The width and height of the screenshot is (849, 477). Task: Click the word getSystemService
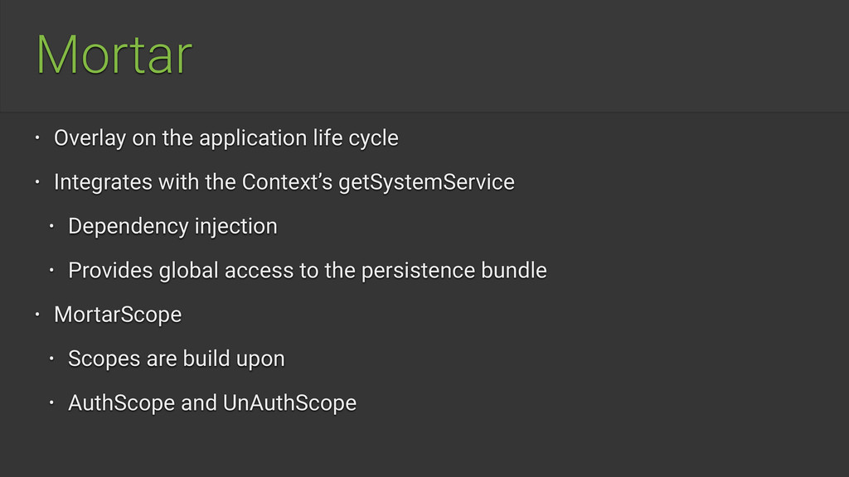(x=426, y=182)
